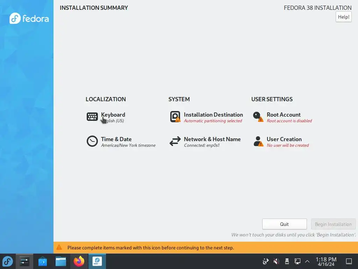Click the Quit button
The width and height of the screenshot is (358, 269).
pos(285,224)
